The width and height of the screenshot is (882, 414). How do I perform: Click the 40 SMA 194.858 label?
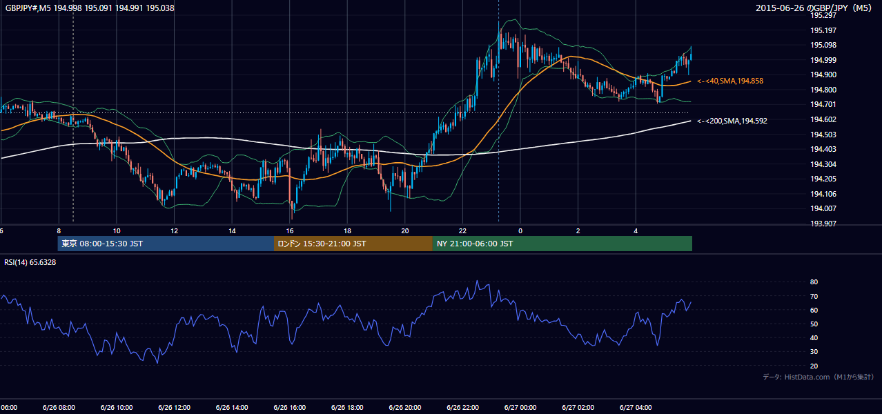click(730, 81)
